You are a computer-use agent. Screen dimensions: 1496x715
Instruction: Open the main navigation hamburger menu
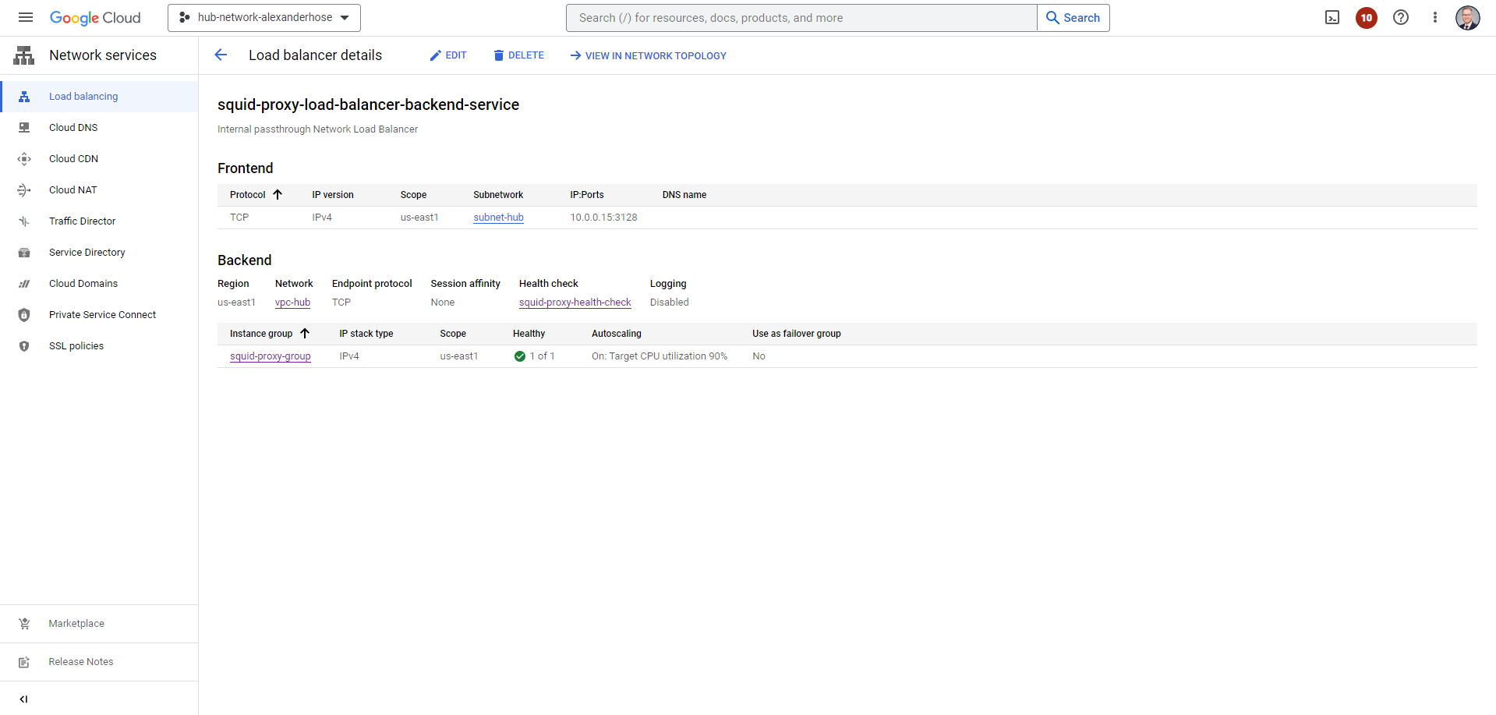pos(26,17)
